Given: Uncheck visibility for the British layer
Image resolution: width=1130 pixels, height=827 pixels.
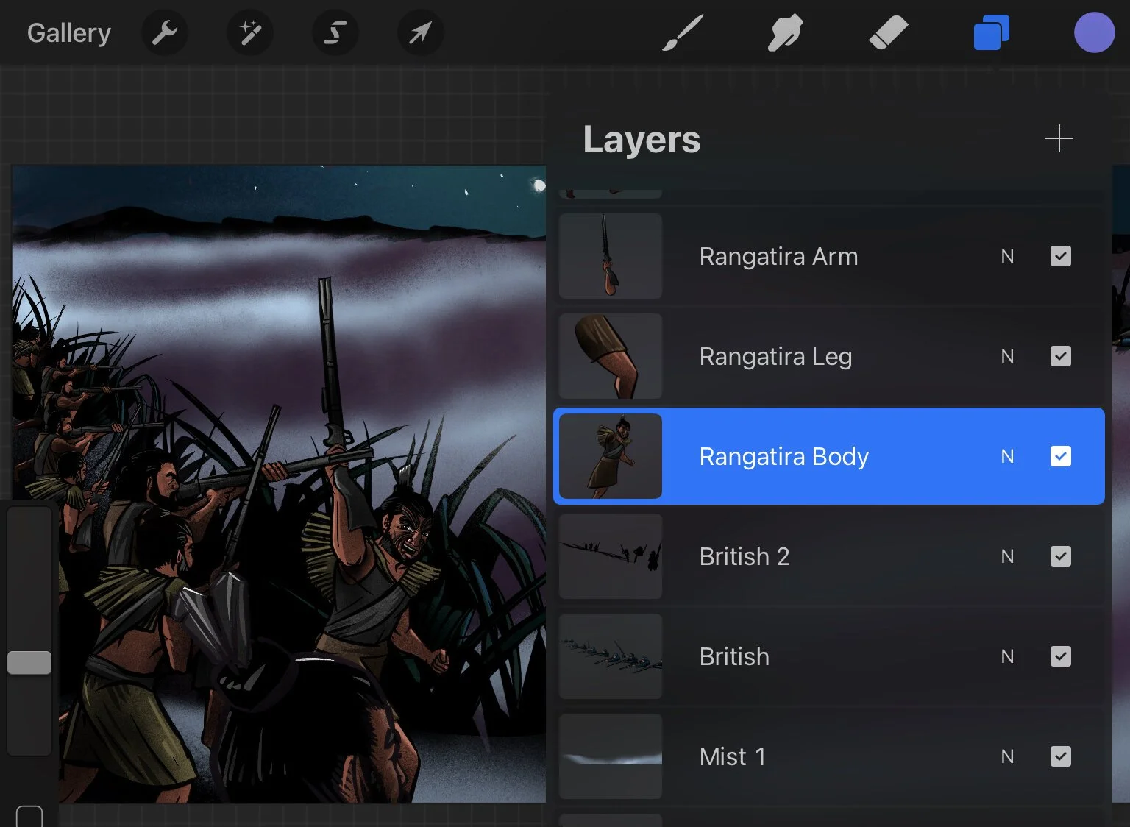Looking at the screenshot, I should 1061,656.
